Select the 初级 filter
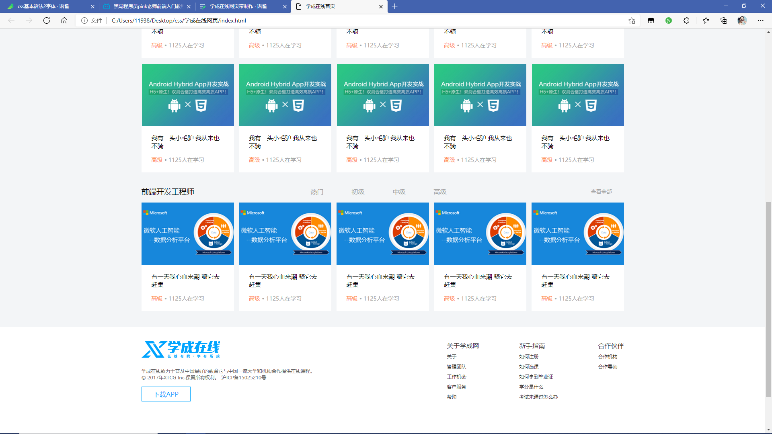772x434 pixels. (x=358, y=192)
